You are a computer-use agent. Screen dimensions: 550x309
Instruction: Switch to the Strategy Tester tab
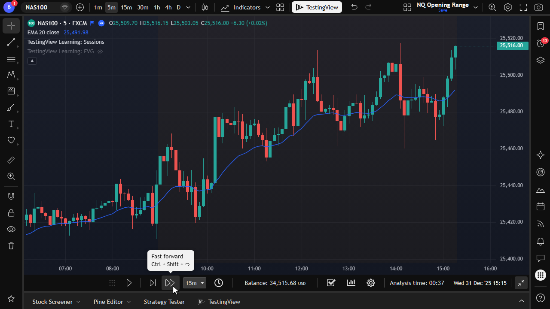coord(164,302)
